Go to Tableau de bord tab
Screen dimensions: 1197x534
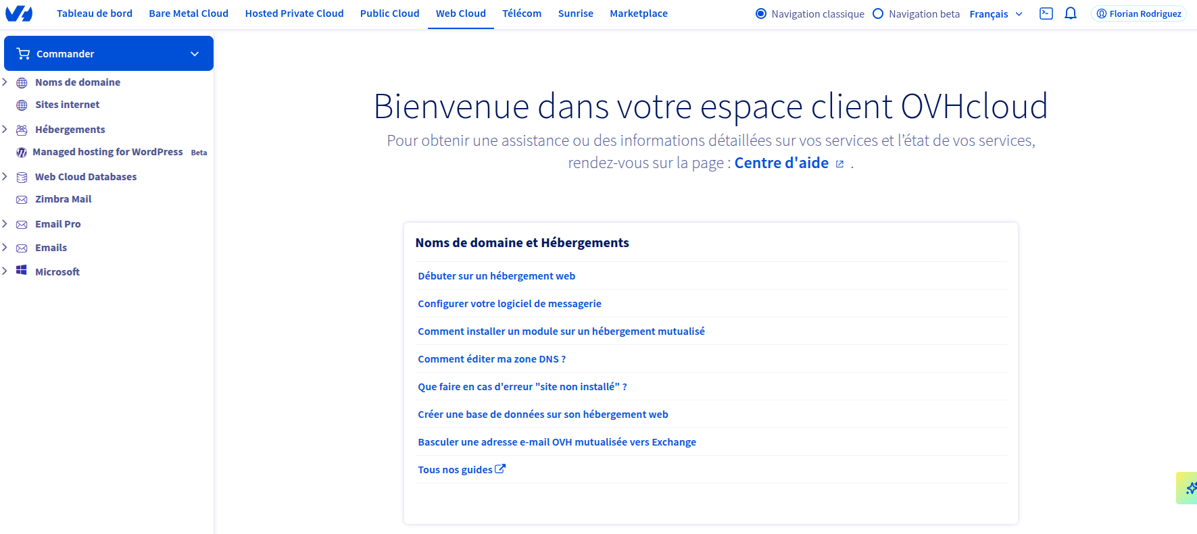click(95, 14)
